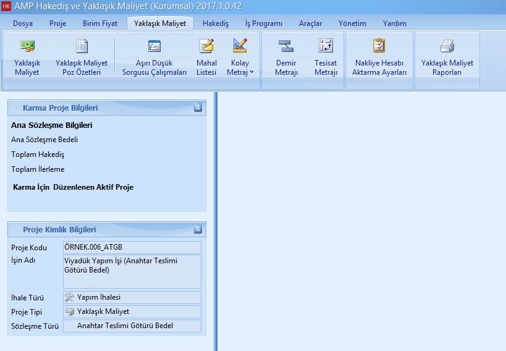This screenshot has width=506, height=351.
Task: Open the İş Programı tab
Action: 264,23
